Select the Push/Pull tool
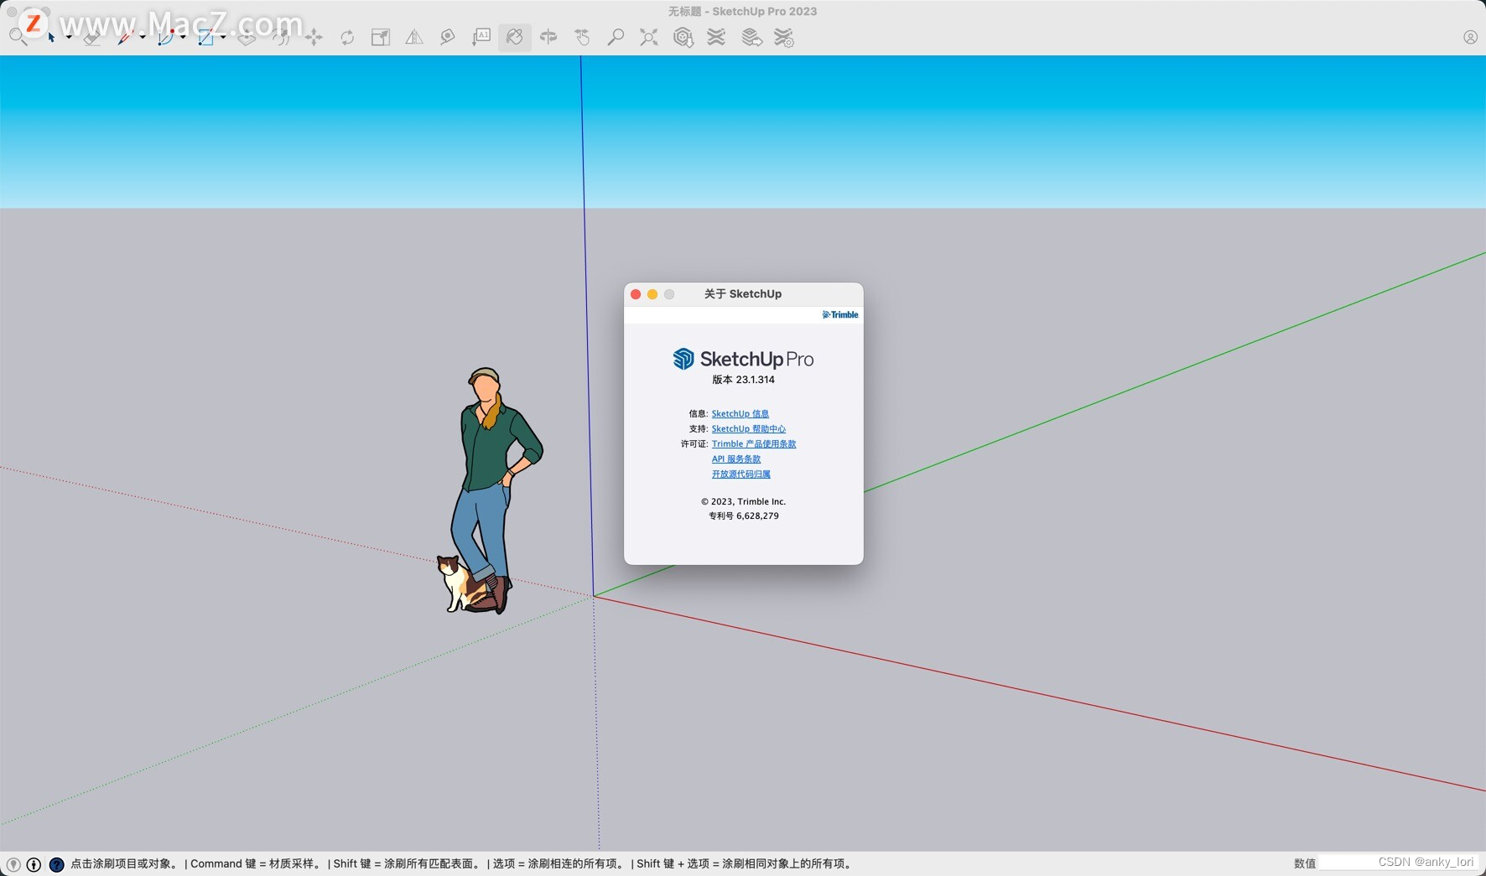Image resolution: width=1486 pixels, height=876 pixels. pyautogui.click(x=247, y=37)
